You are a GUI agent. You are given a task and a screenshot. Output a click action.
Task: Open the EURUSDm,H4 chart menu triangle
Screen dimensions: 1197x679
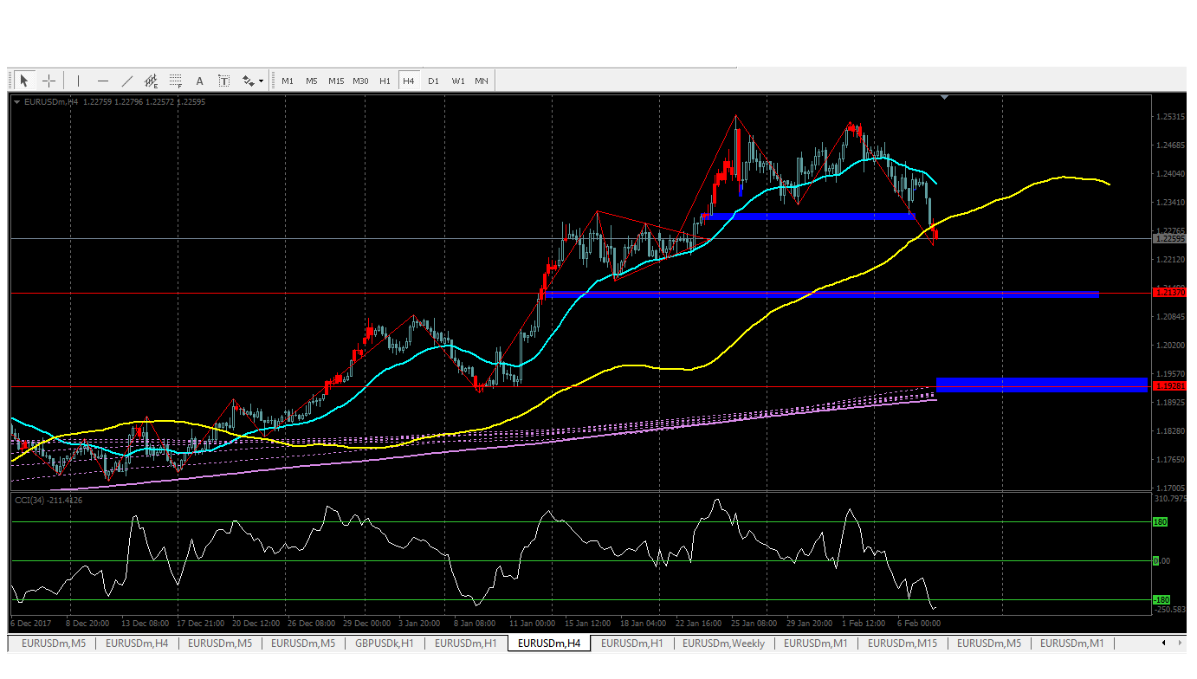16,102
